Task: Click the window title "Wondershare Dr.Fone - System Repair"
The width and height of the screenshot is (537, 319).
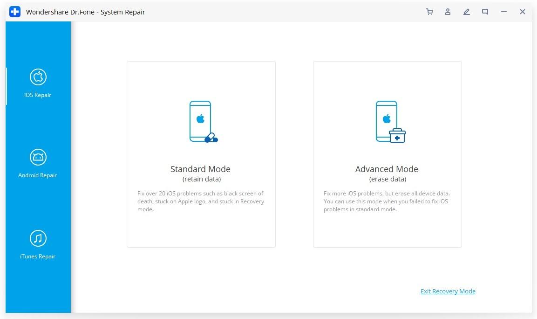Action: pos(86,12)
